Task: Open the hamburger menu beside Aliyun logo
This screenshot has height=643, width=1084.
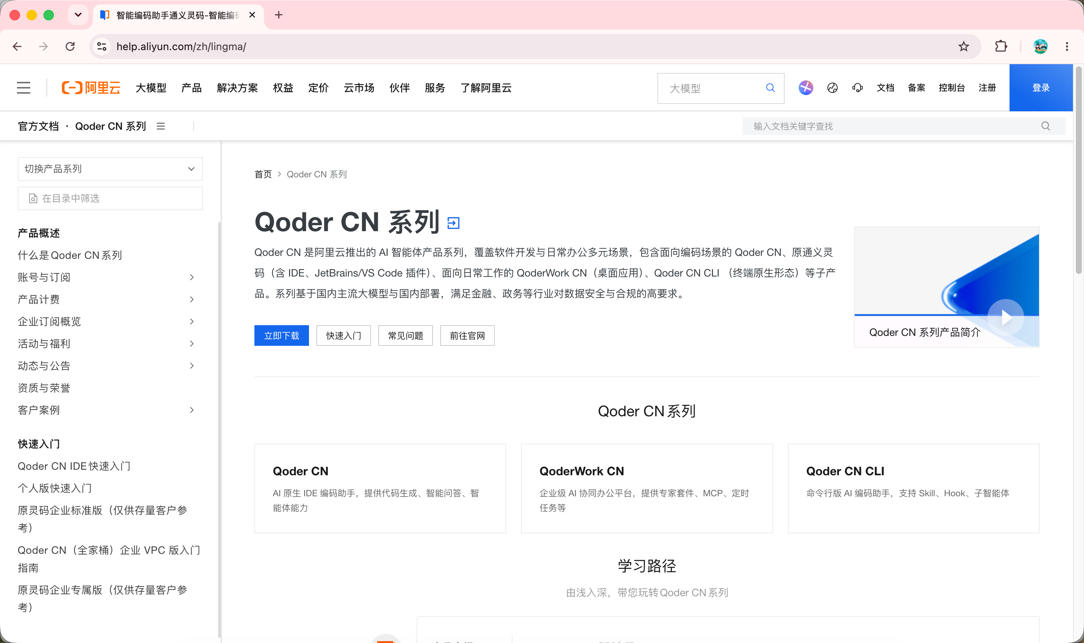Action: pos(24,88)
